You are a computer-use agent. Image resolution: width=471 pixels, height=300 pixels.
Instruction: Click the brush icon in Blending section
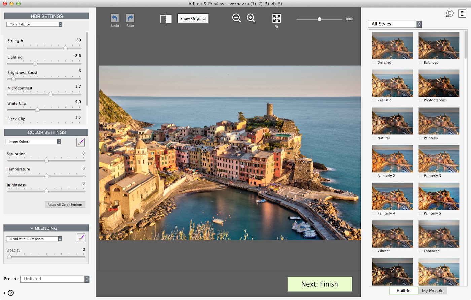81,238
